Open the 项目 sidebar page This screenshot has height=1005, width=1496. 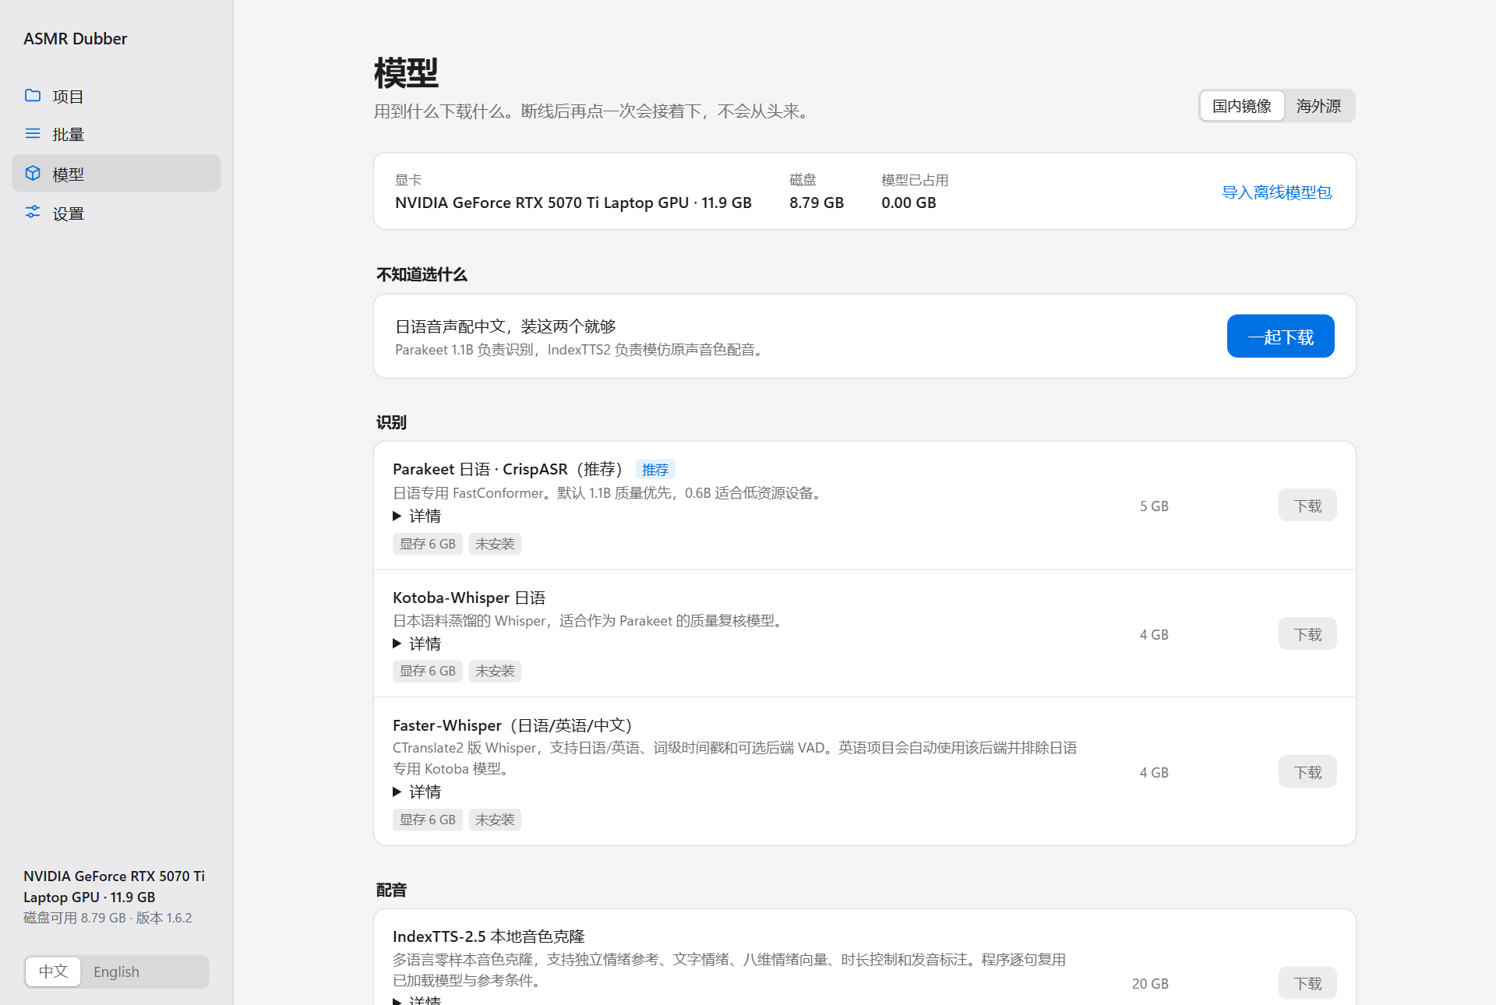(x=116, y=96)
